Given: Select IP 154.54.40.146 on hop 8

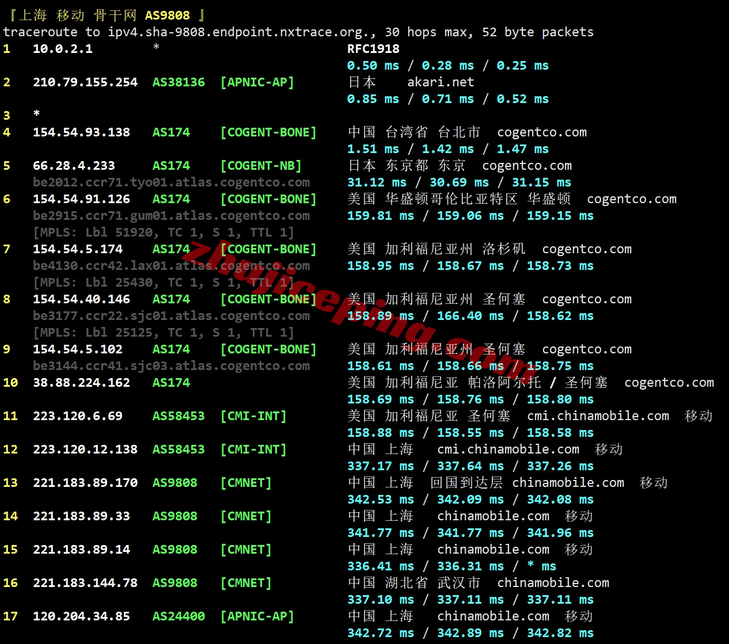Looking at the screenshot, I should pyautogui.click(x=81, y=299).
